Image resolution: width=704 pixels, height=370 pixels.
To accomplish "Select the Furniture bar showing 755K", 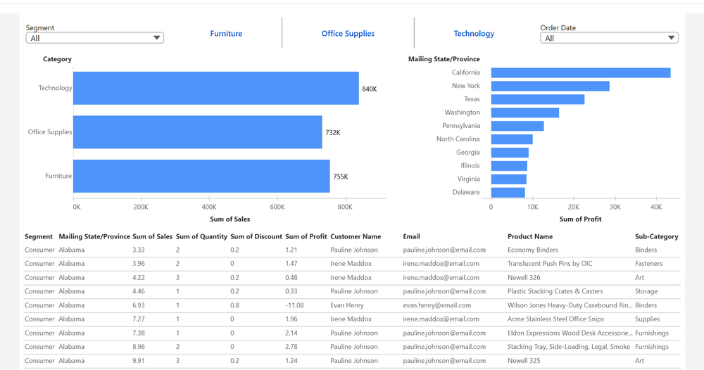I will click(x=201, y=176).
